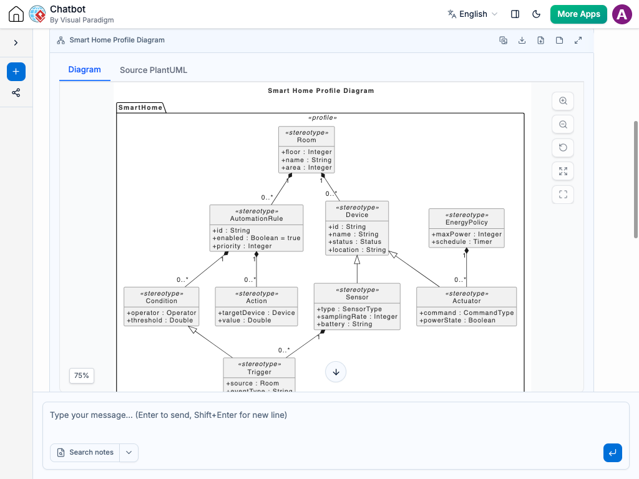This screenshot has width=639, height=479.
Task: Click '+floor : Integer' attribute
Action: pyautogui.click(x=306, y=152)
